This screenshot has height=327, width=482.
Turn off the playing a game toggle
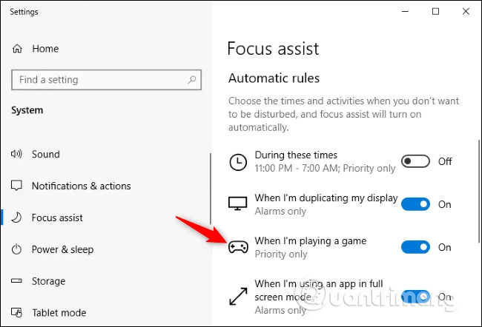point(415,247)
